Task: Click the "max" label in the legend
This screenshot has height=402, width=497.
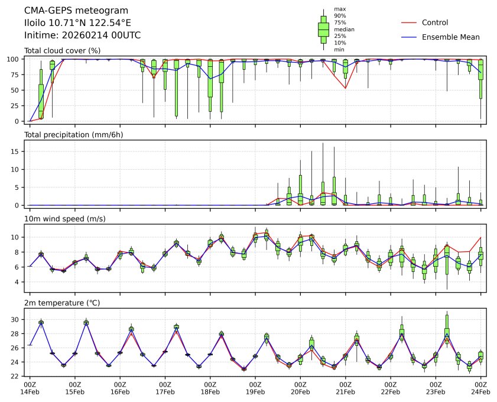Action: click(339, 9)
